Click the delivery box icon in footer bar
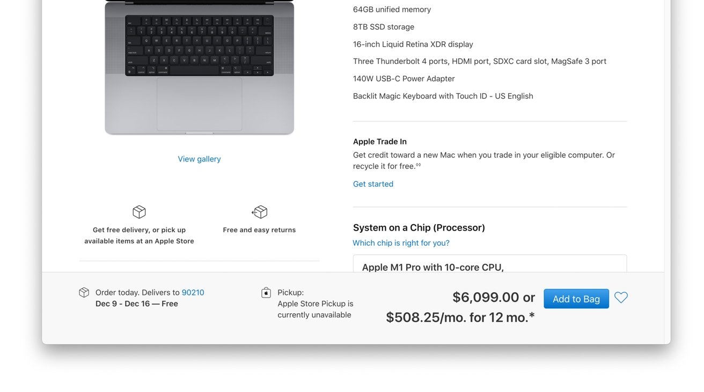Image resolution: width=704 pixels, height=392 pixels. (84, 293)
